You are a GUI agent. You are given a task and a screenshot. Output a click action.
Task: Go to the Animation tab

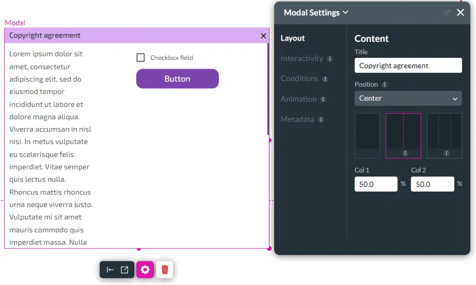[298, 99]
